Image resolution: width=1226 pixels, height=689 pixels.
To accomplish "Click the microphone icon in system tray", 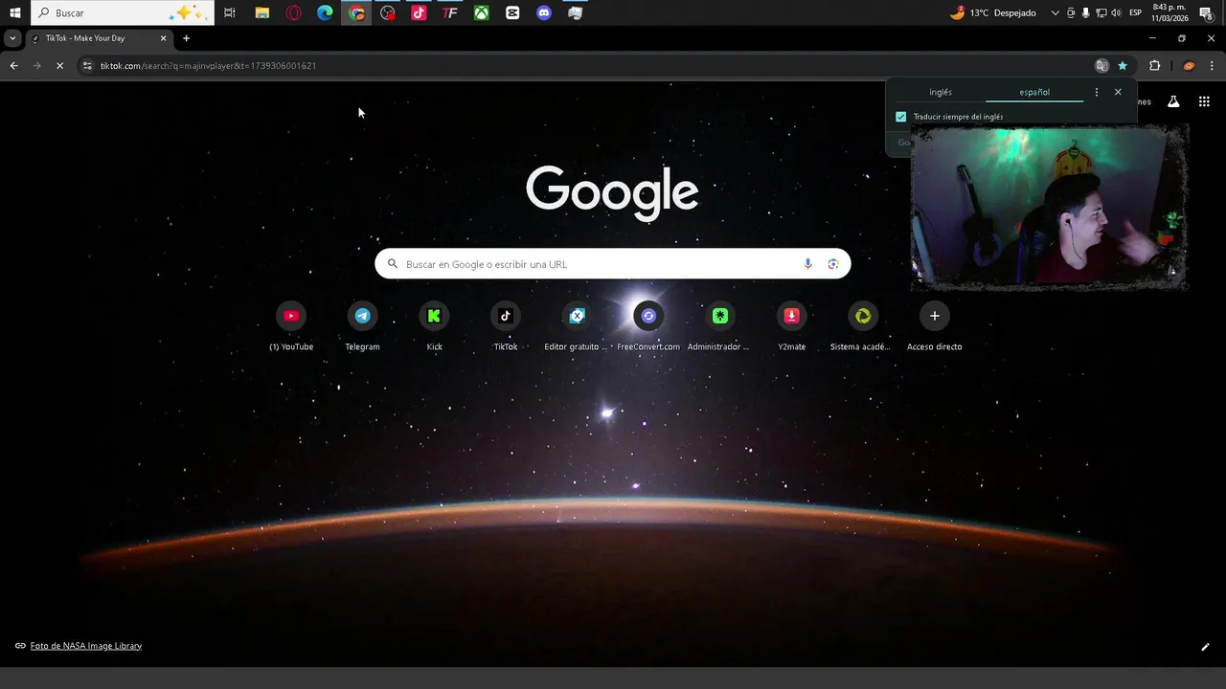I will click(x=1085, y=12).
